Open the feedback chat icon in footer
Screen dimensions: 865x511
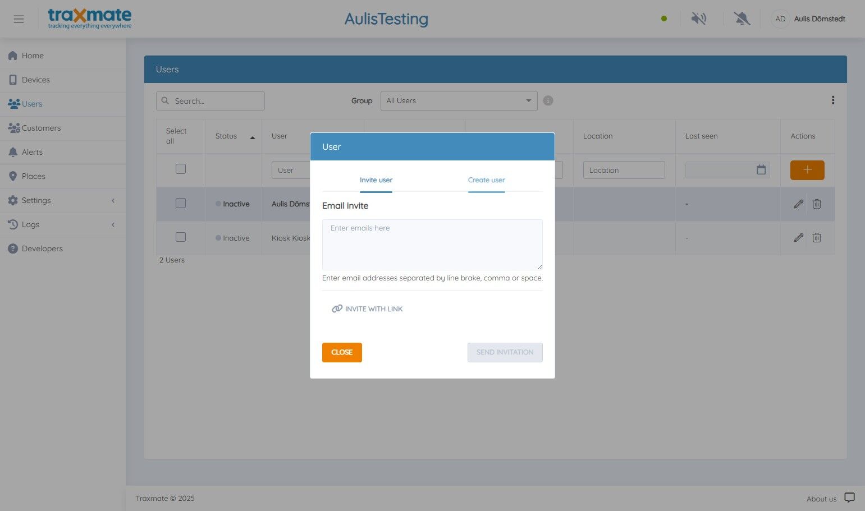[850, 498]
